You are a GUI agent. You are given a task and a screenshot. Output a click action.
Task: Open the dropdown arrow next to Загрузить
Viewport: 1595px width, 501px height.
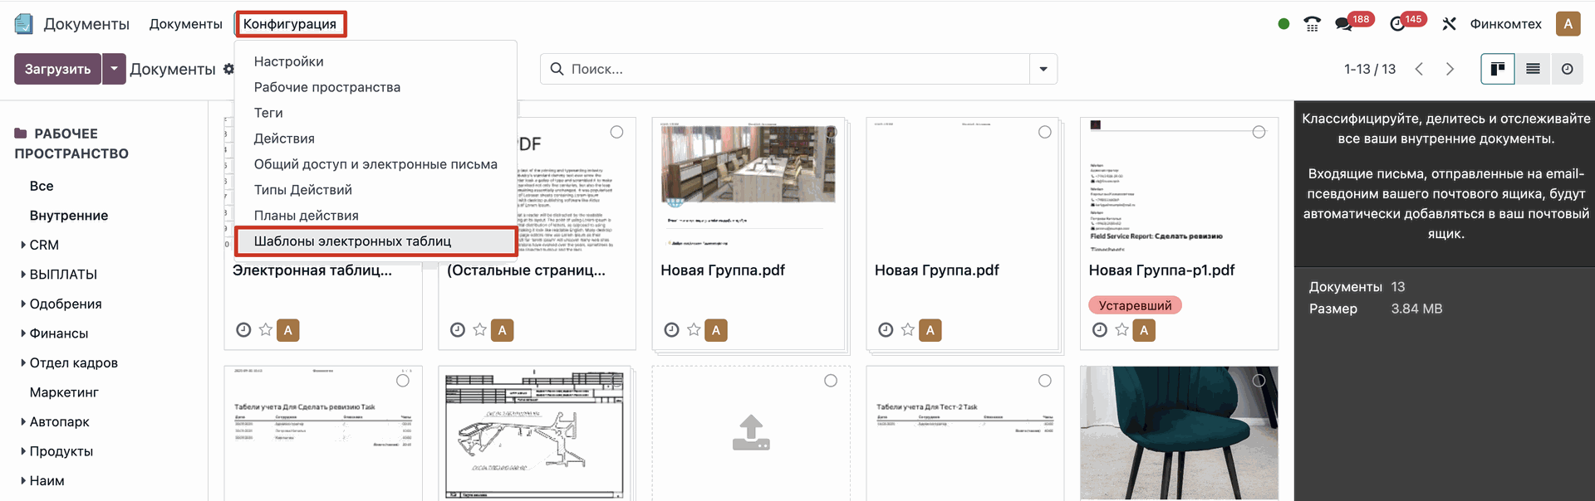[114, 69]
